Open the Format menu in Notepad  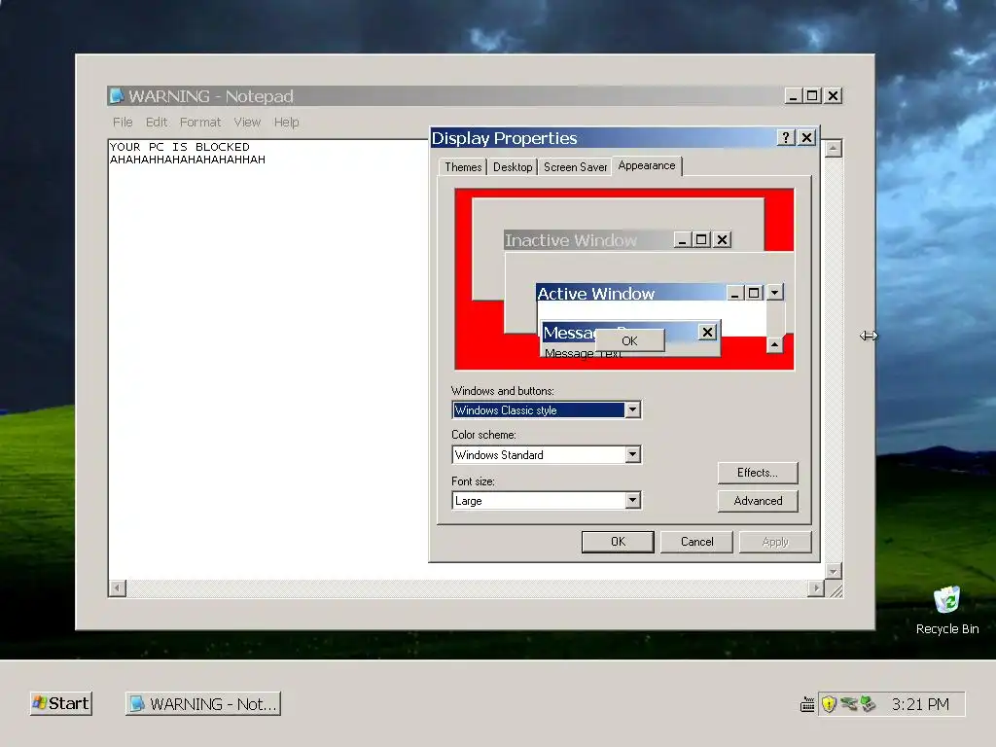point(200,122)
